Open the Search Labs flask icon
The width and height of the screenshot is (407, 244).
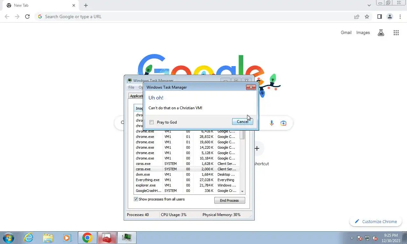tap(381, 32)
